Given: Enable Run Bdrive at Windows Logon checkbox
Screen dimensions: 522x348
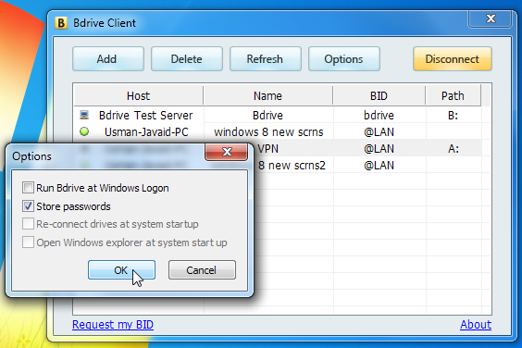Looking at the screenshot, I should (28, 188).
